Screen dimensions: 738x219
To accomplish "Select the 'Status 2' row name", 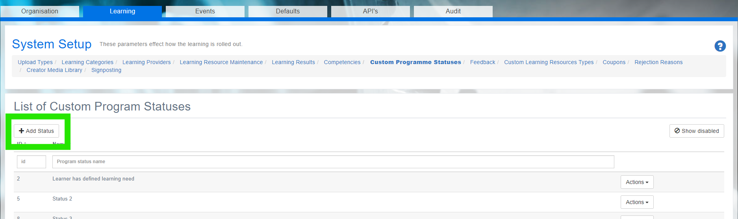I will click(x=62, y=199).
